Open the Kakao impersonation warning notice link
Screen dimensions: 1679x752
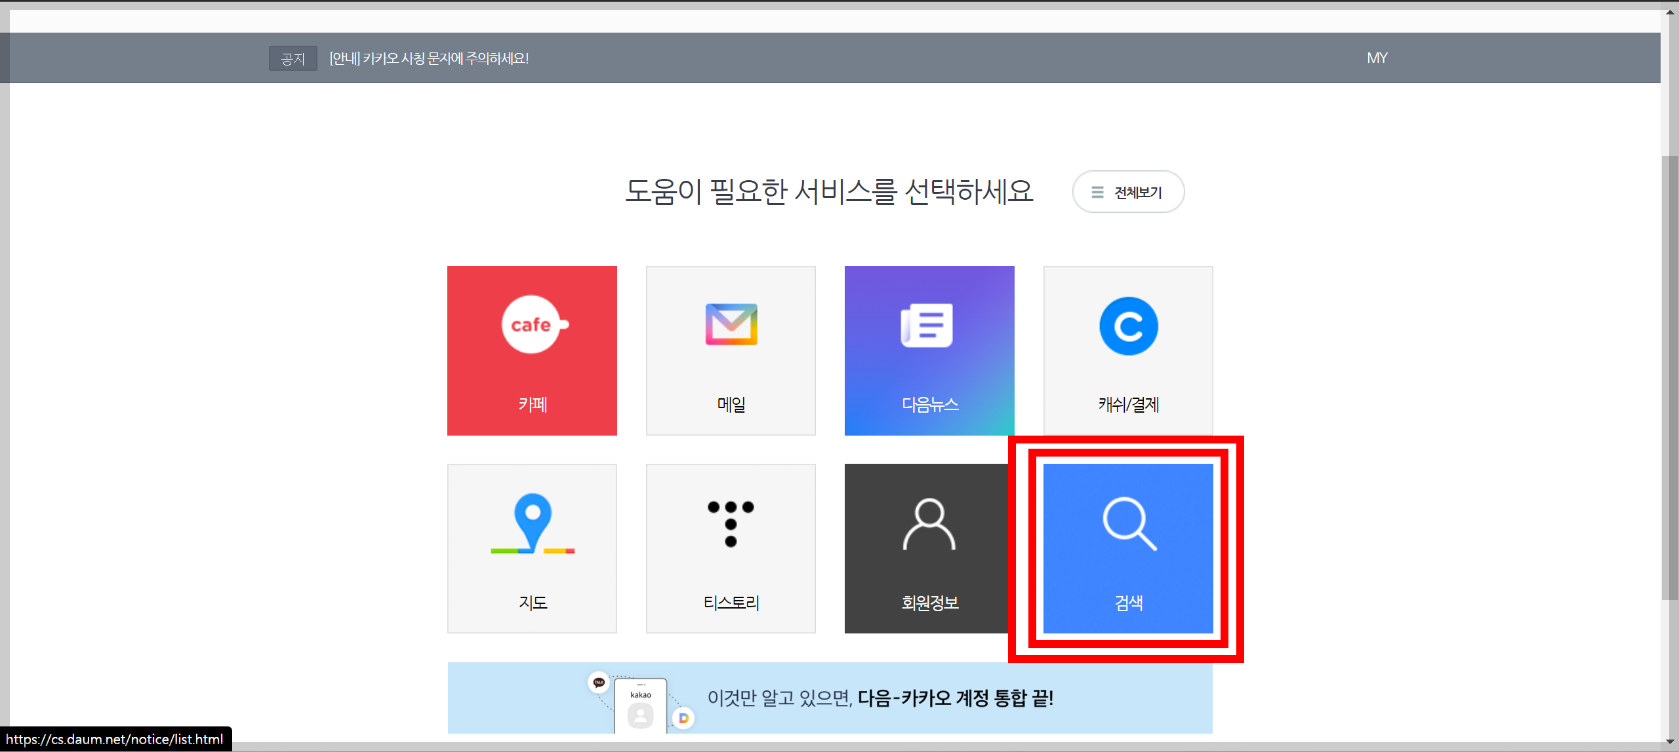click(429, 58)
